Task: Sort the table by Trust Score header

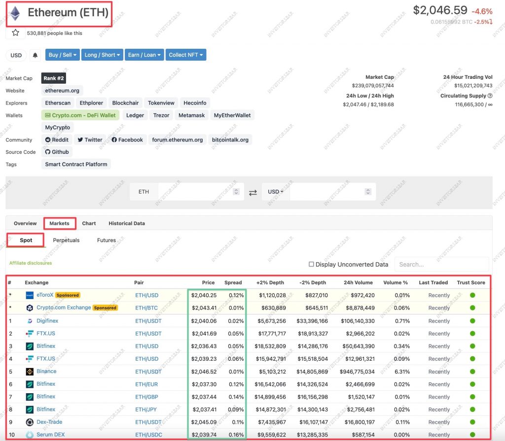Action: click(x=471, y=283)
